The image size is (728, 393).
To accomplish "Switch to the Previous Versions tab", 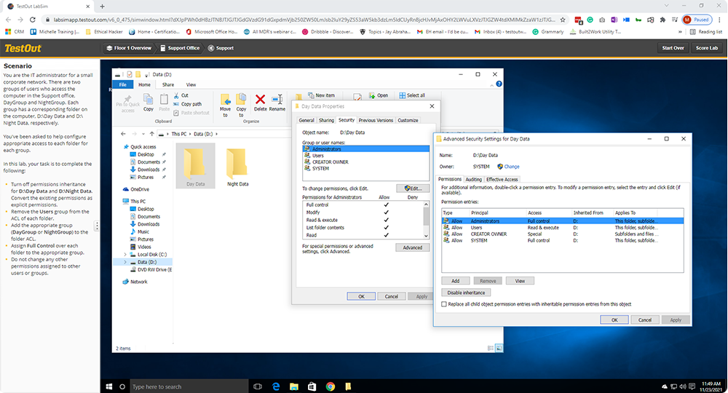I will pos(376,120).
